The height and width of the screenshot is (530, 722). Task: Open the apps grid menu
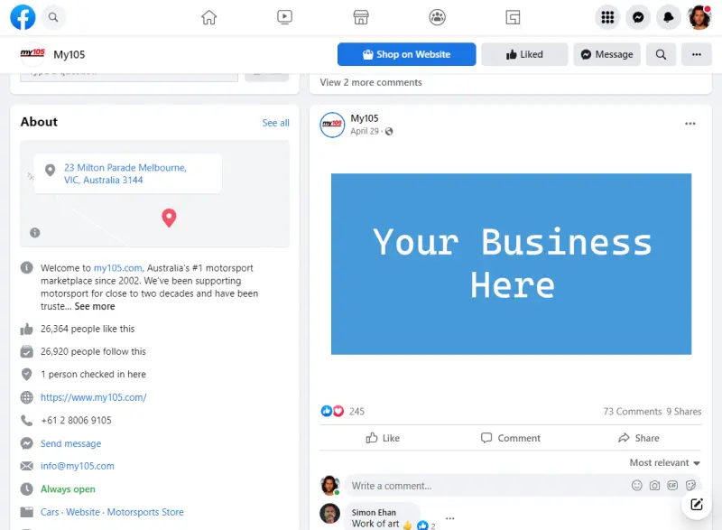(607, 17)
